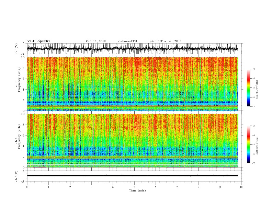Click the "-7" label on ch.2 color bar
Viewport: 272px width, 210px height.
(253, 163)
